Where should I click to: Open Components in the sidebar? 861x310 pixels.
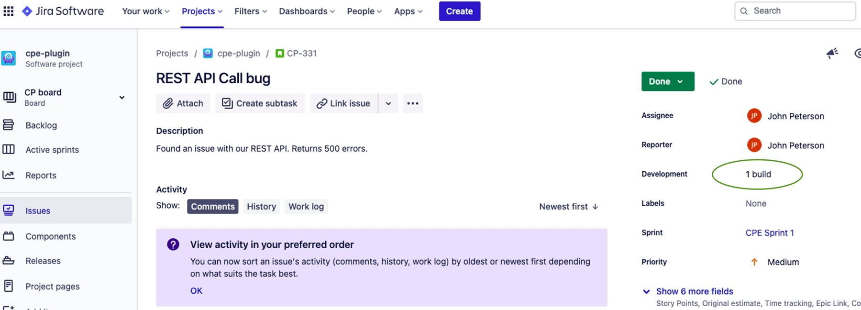click(x=50, y=236)
